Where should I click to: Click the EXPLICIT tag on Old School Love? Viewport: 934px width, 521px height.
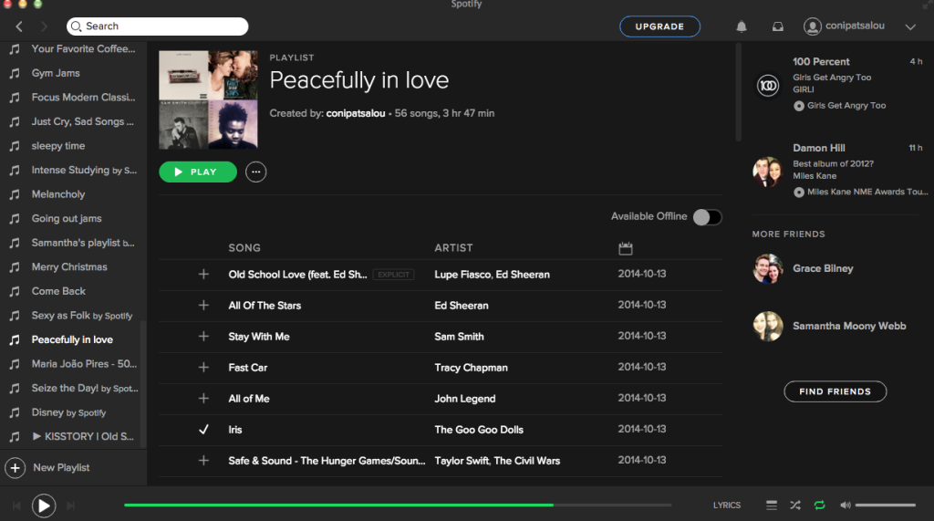393,275
